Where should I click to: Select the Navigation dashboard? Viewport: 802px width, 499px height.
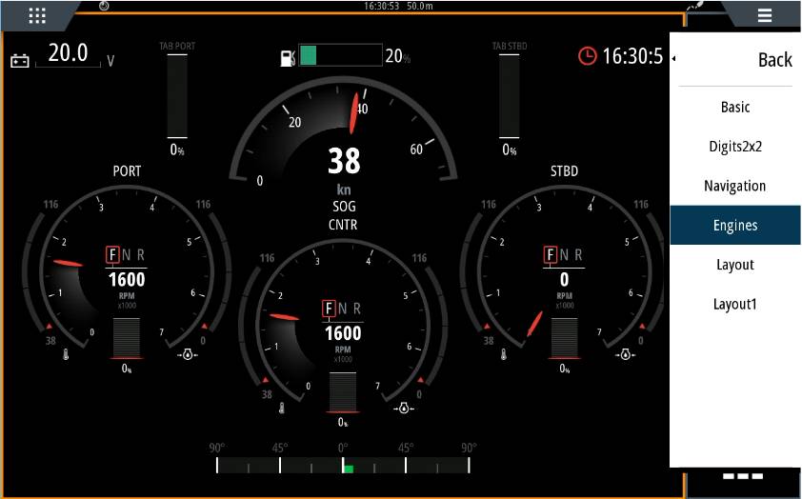coord(734,186)
